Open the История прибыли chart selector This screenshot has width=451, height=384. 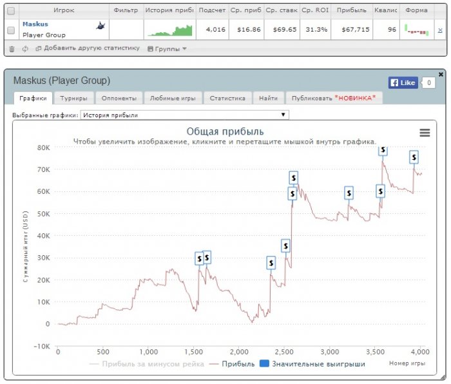[184, 115]
